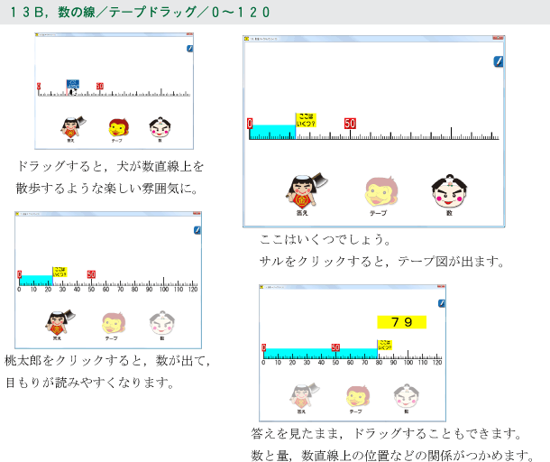Close the large right window
550x462 pixels.
point(498,38)
